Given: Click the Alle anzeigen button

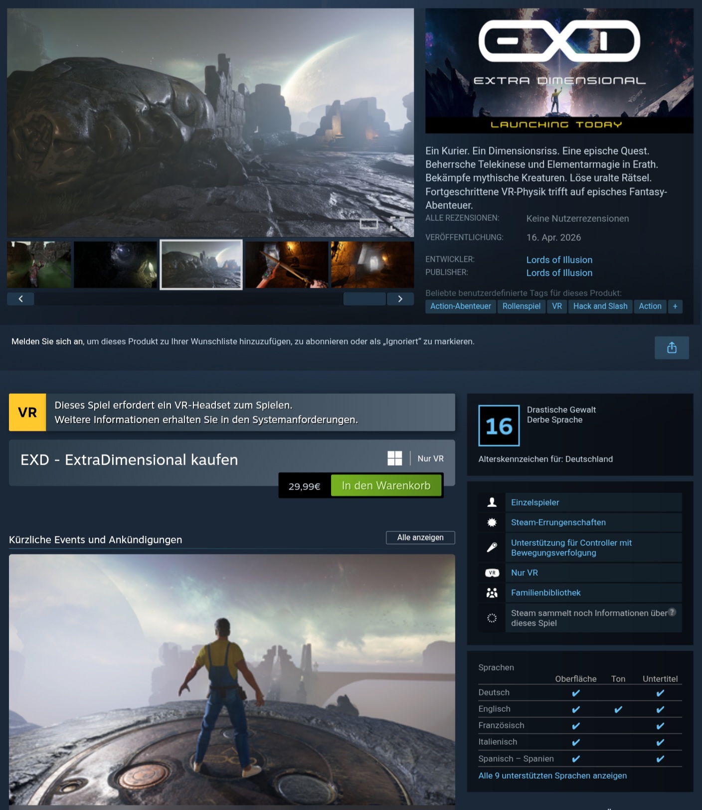Looking at the screenshot, I should coord(420,537).
